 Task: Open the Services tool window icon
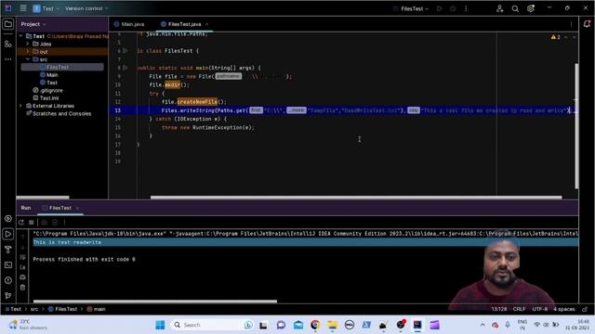click(x=8, y=219)
